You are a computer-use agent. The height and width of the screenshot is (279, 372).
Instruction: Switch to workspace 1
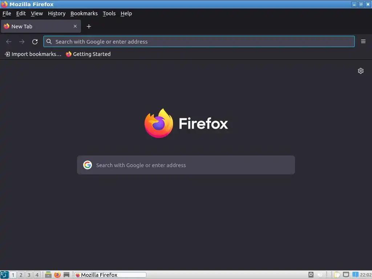click(13, 275)
